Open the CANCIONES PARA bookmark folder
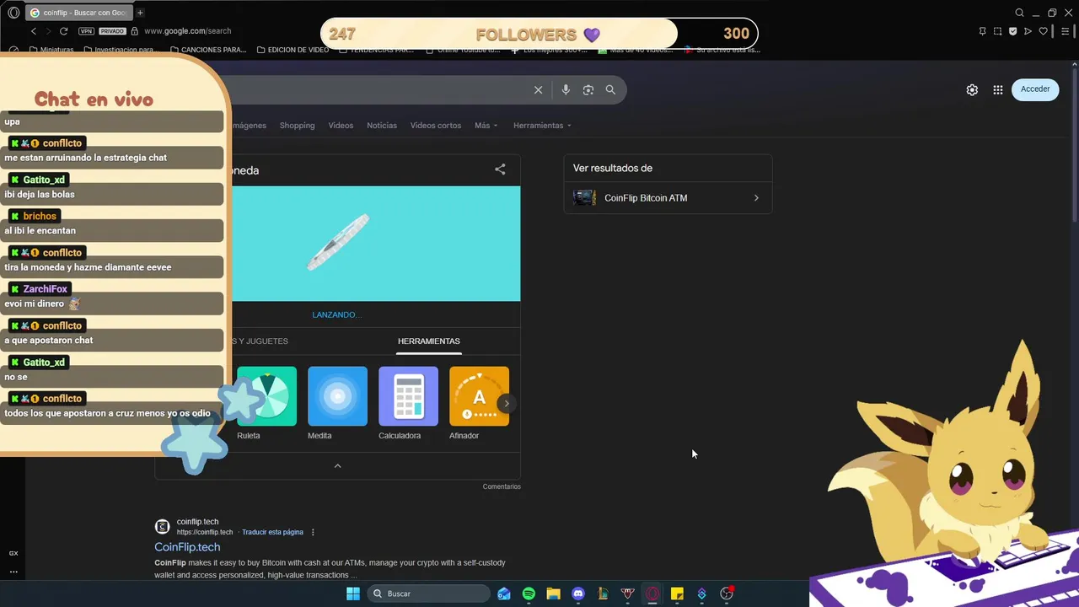 (x=208, y=50)
